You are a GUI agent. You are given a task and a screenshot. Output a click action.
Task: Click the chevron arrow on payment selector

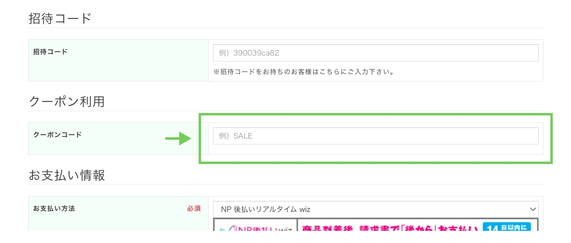point(533,209)
